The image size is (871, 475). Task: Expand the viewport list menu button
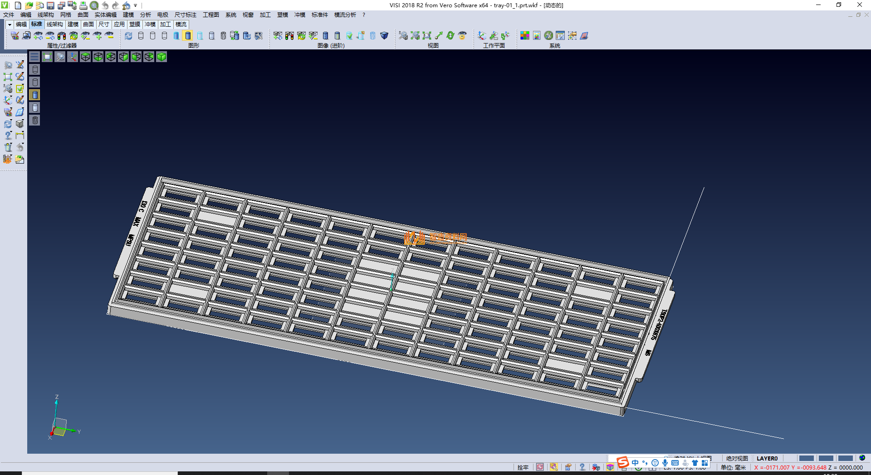34,57
